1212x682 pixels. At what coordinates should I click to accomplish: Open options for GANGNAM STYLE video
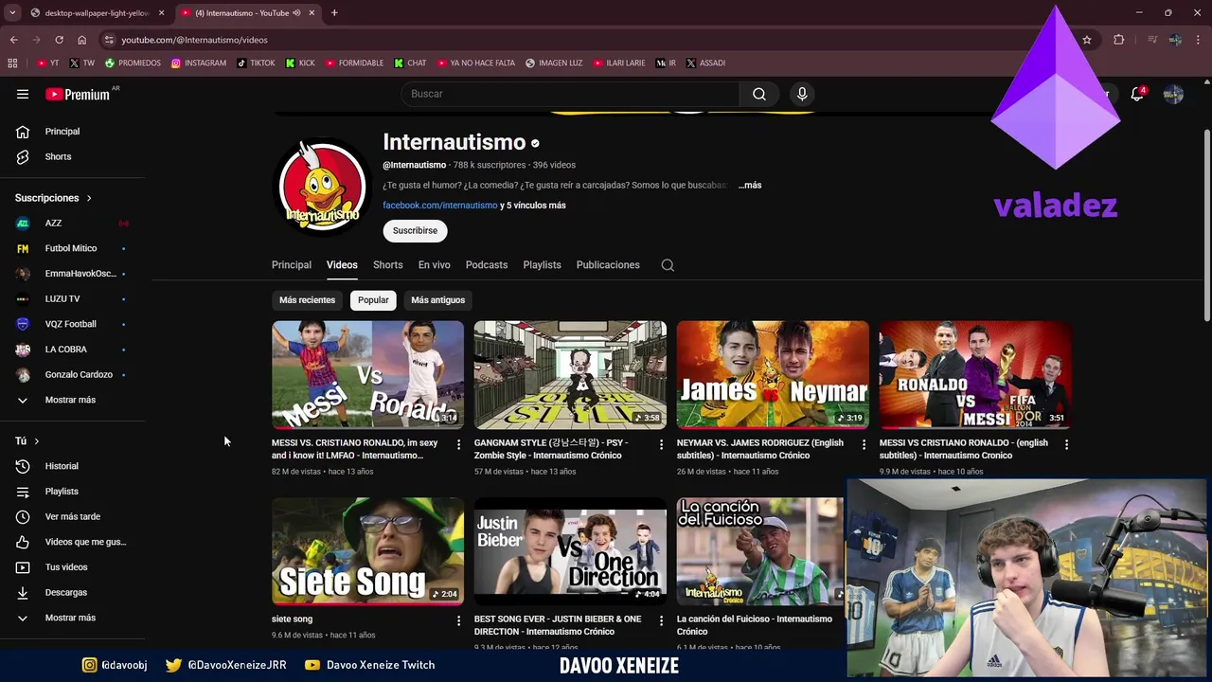click(x=661, y=444)
